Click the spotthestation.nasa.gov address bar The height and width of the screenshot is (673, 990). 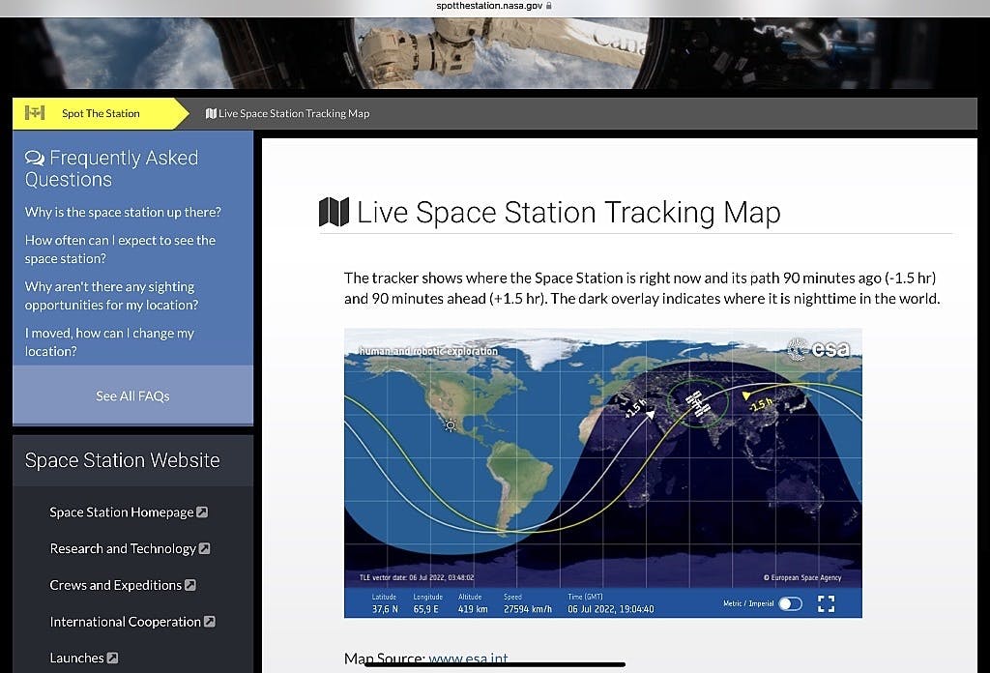pyautogui.click(x=494, y=6)
